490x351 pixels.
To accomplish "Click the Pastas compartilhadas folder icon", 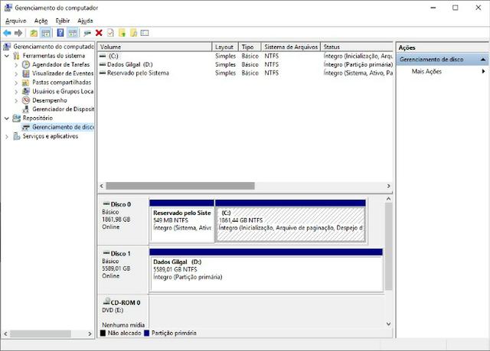I will pos(26,83).
